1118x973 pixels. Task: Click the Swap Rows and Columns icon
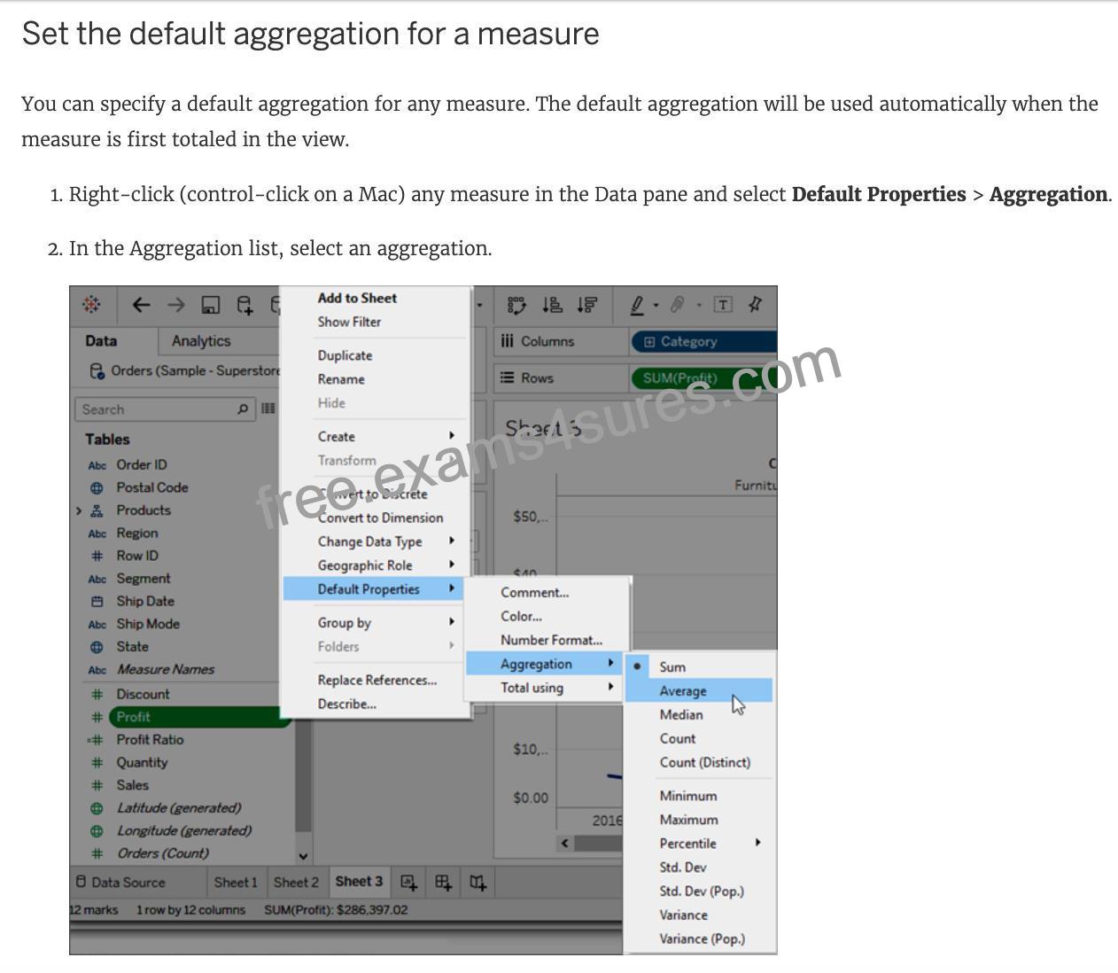click(516, 305)
